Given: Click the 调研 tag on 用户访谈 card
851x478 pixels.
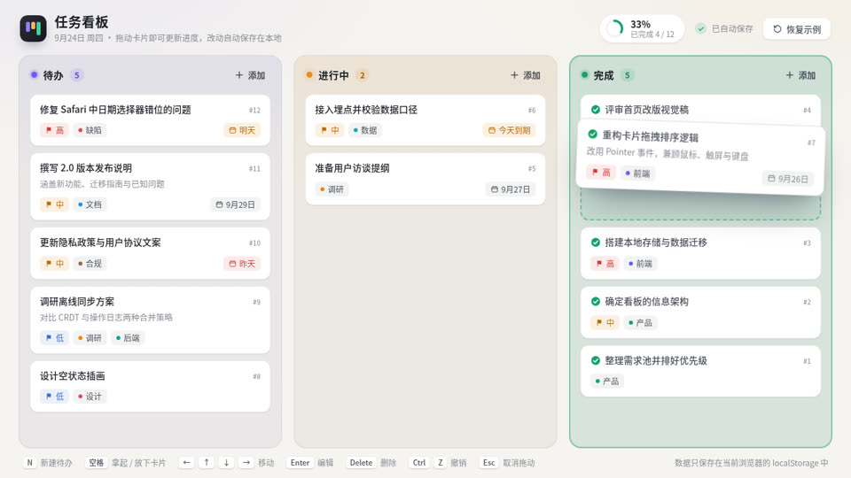Looking at the screenshot, I should 332,189.
